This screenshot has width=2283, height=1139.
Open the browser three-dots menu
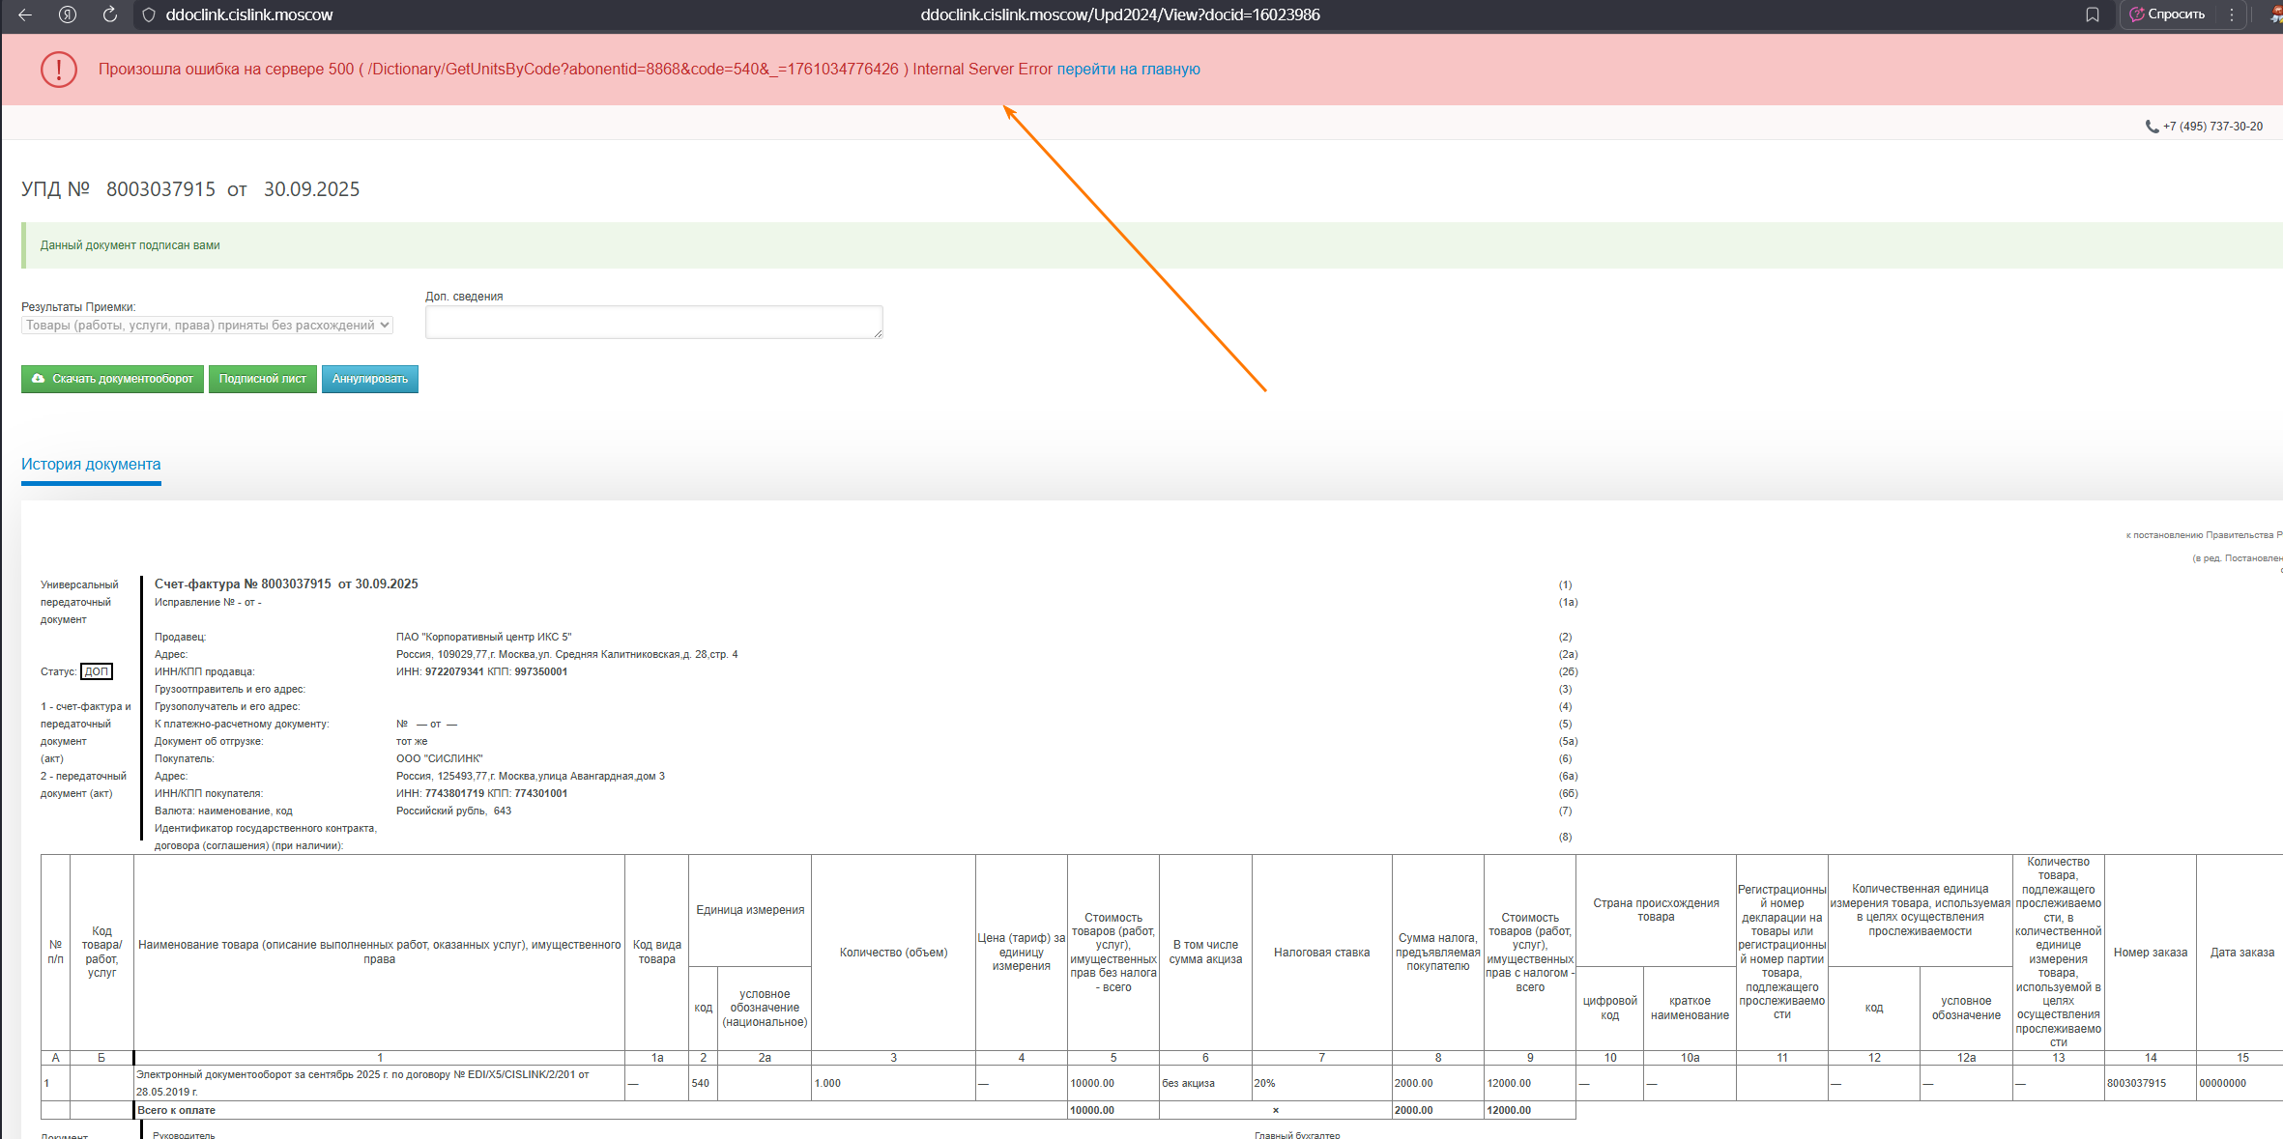pyautogui.click(x=2232, y=14)
